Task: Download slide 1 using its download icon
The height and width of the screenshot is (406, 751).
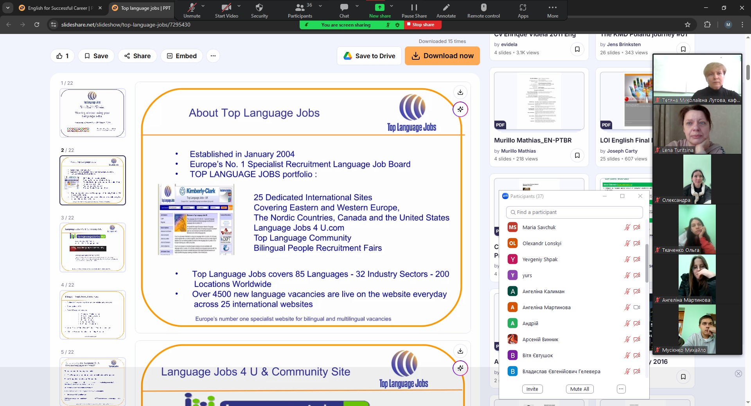Action: click(x=460, y=92)
